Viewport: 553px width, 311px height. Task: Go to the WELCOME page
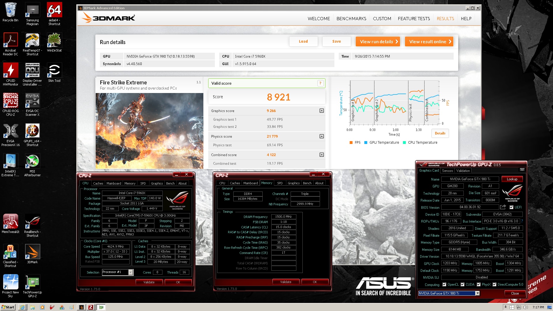coord(319,19)
